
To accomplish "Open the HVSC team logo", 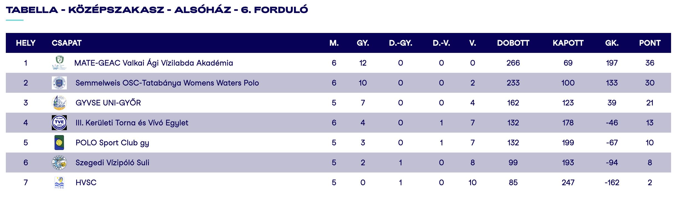I will click(x=59, y=182).
